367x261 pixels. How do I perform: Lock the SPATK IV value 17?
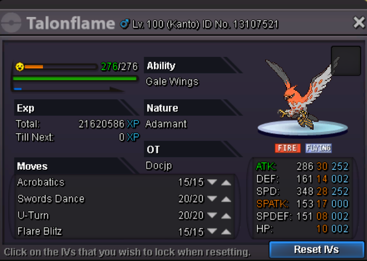pyautogui.click(x=322, y=204)
